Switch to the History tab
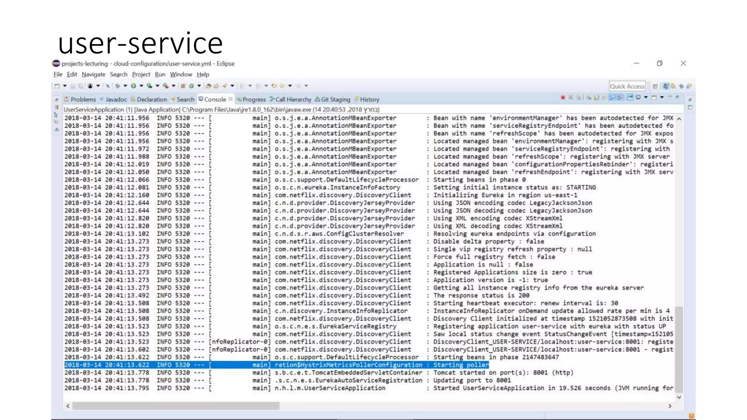The height and width of the screenshot is (420, 747). pyautogui.click(x=367, y=100)
